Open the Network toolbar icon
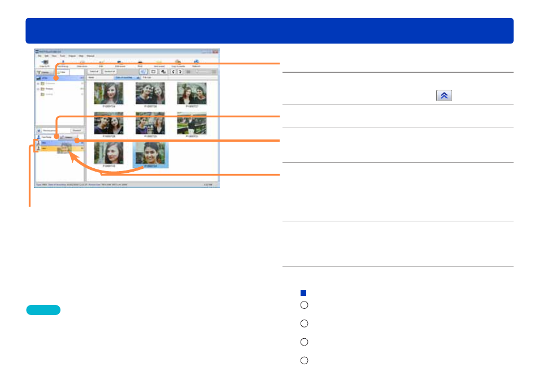Screen dimensions: 539x380 196,63
